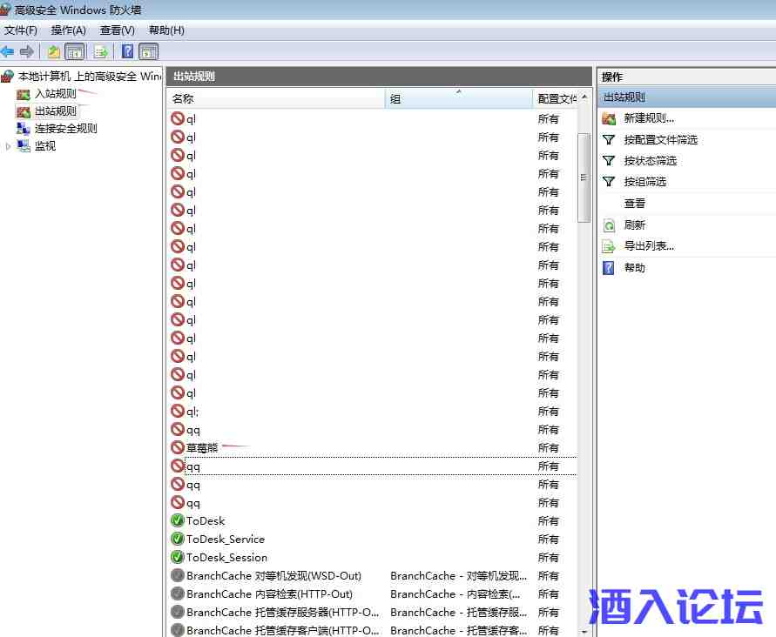The height and width of the screenshot is (637, 776).
Task: Click the green allow icon of ToDesk_Service
Action: pyautogui.click(x=177, y=539)
